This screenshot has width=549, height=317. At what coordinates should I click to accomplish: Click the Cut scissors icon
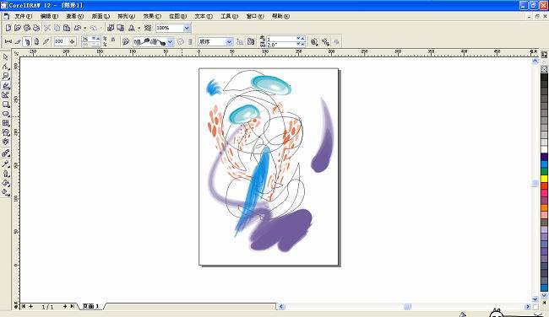[x=47, y=28]
